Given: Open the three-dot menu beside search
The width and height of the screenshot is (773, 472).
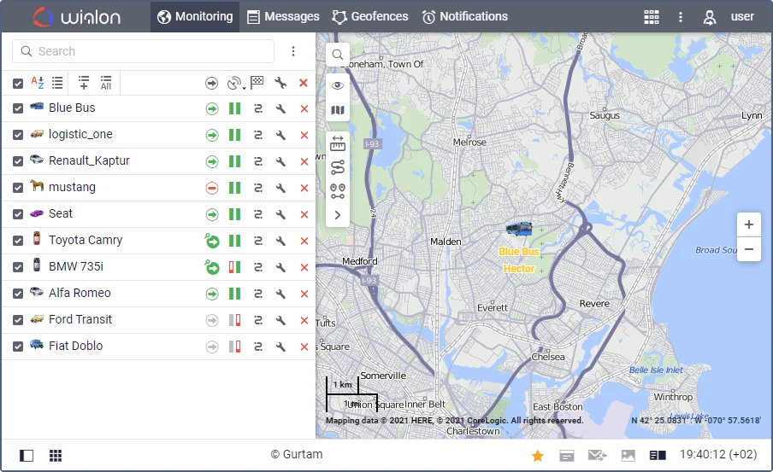Looking at the screenshot, I should 293,51.
